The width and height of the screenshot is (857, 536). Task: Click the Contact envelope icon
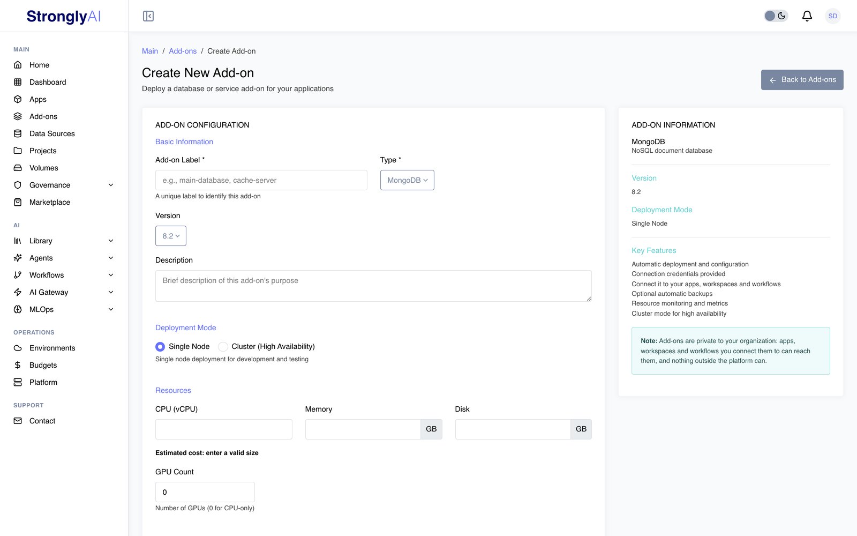click(18, 421)
